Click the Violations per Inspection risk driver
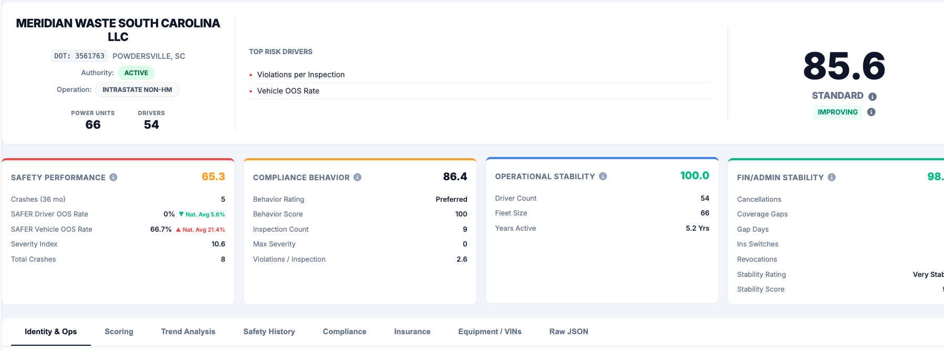The width and height of the screenshot is (944, 351). [x=301, y=75]
